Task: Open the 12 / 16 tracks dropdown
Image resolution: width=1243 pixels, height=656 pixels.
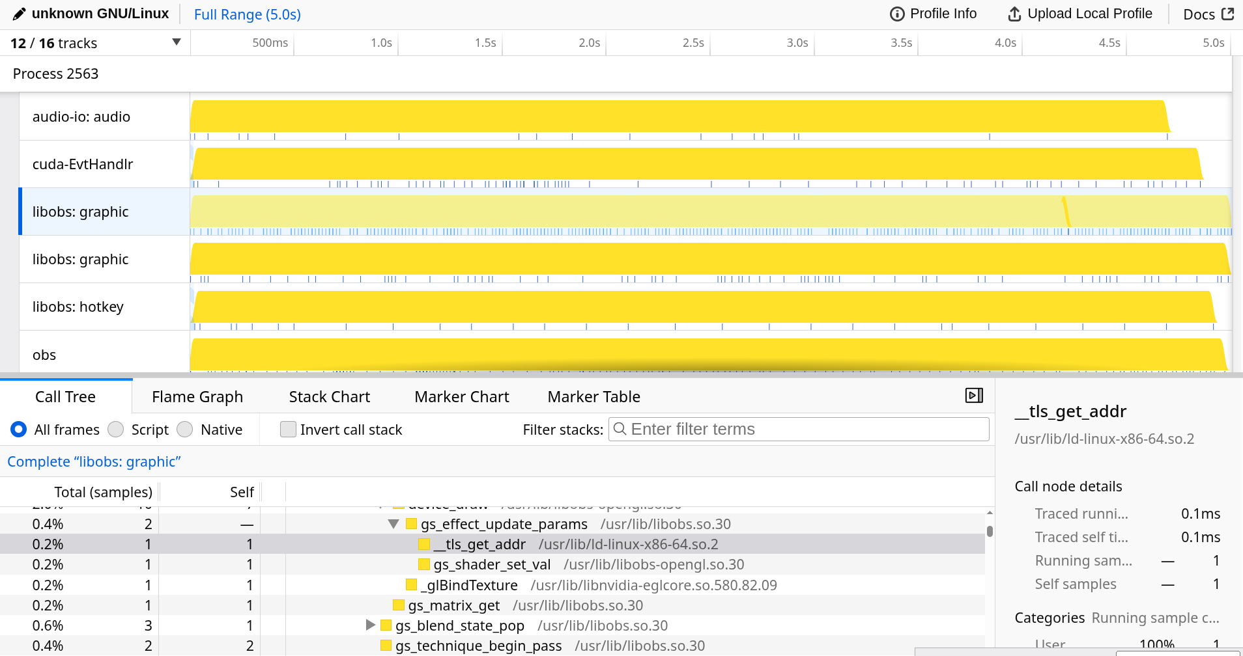Action: pyautogui.click(x=95, y=43)
